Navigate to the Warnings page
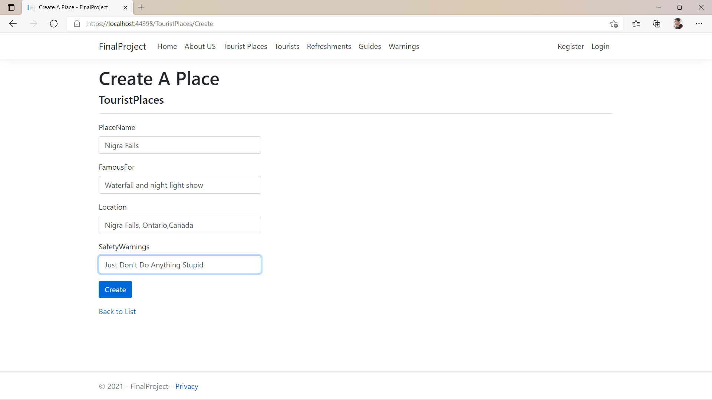 (x=403, y=46)
